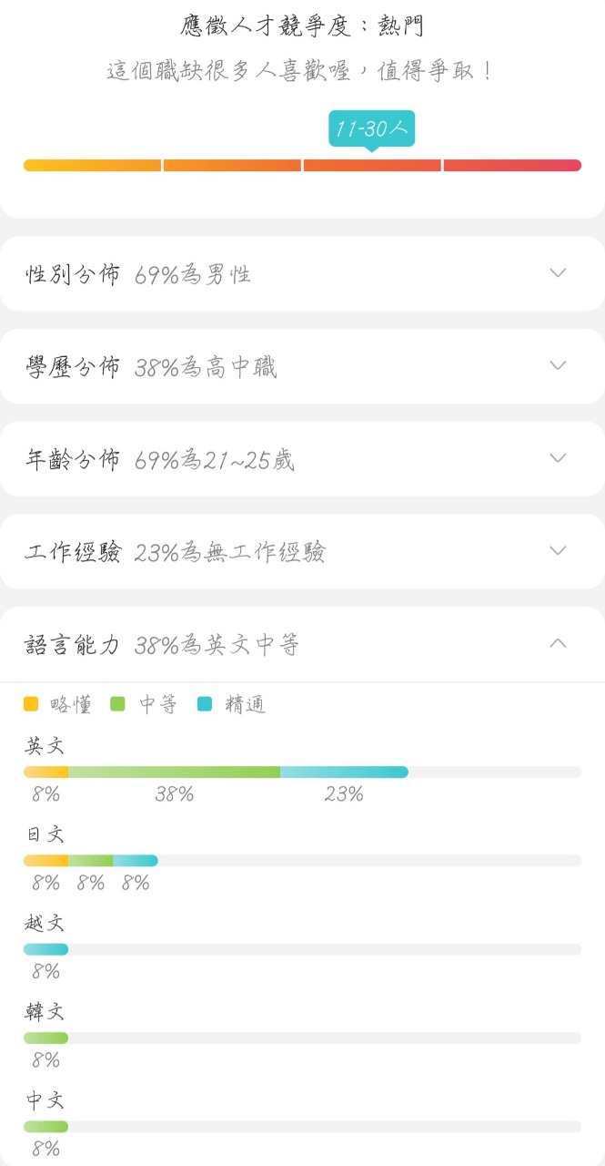605x1166 pixels.
Task: Collapse the 語言能力 section chevron
Action: (x=558, y=644)
